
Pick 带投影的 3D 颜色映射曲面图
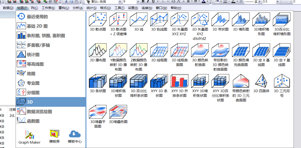(220, 57)
